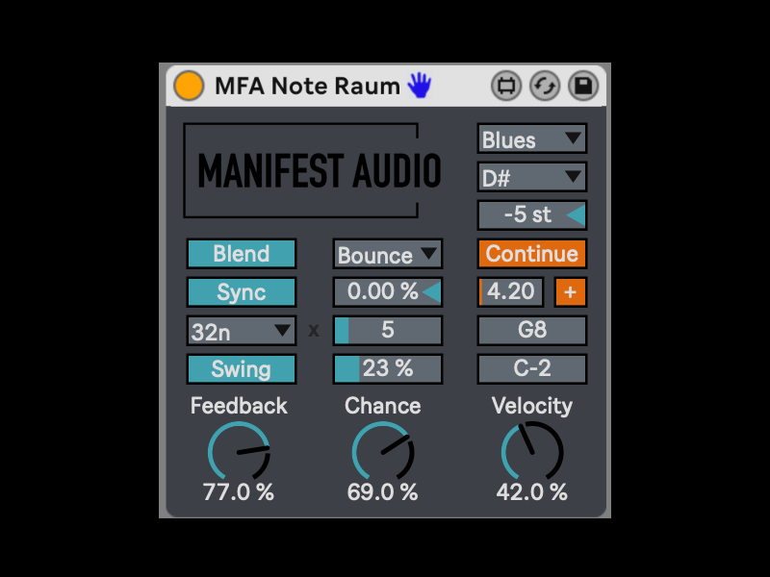Expand the 32n rate dropdown

pyautogui.click(x=241, y=332)
